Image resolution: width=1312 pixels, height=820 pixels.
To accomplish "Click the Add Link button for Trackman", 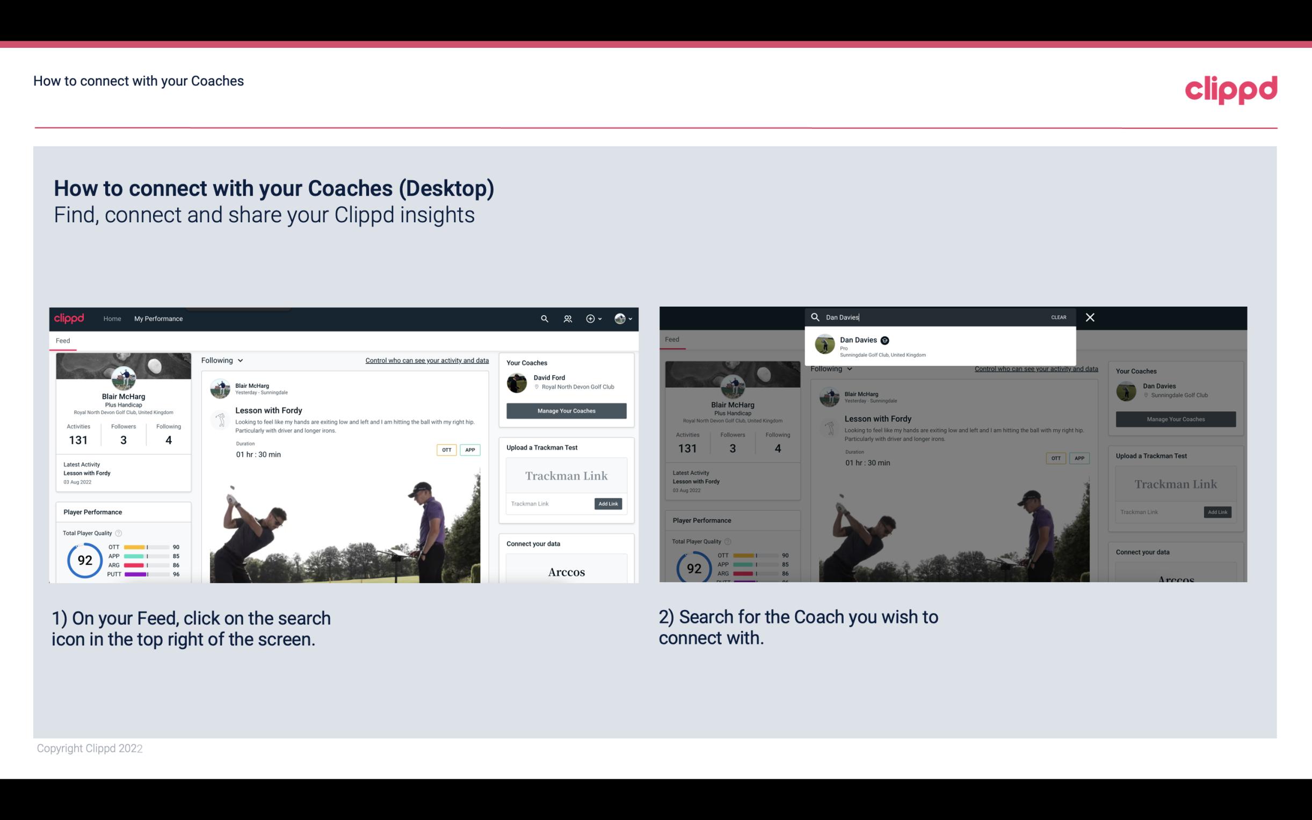I will [607, 502].
